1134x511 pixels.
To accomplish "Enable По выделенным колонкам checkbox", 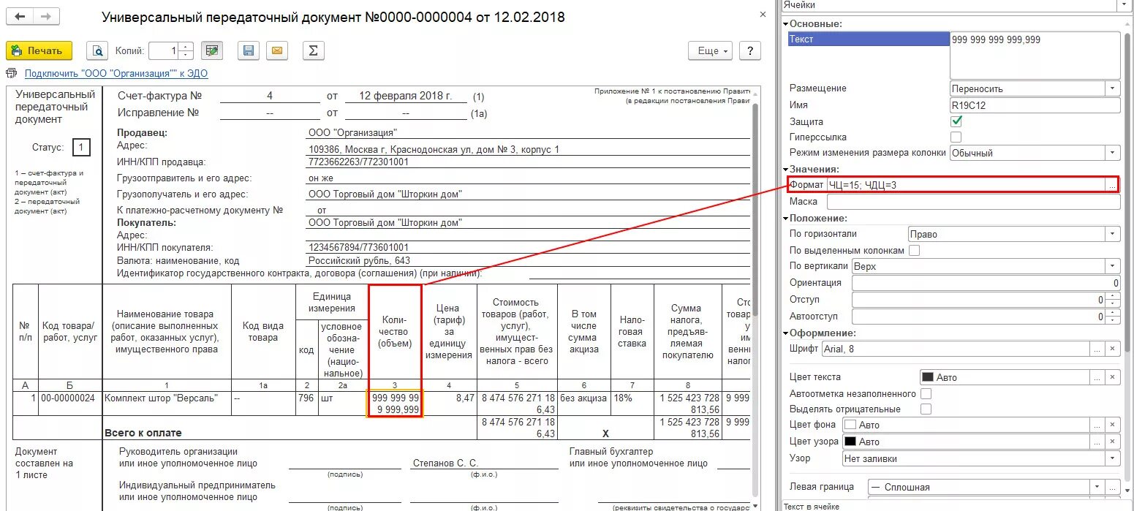I will point(914,251).
